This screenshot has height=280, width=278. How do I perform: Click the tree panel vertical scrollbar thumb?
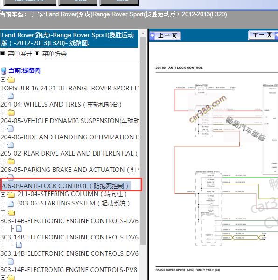click(143, 141)
